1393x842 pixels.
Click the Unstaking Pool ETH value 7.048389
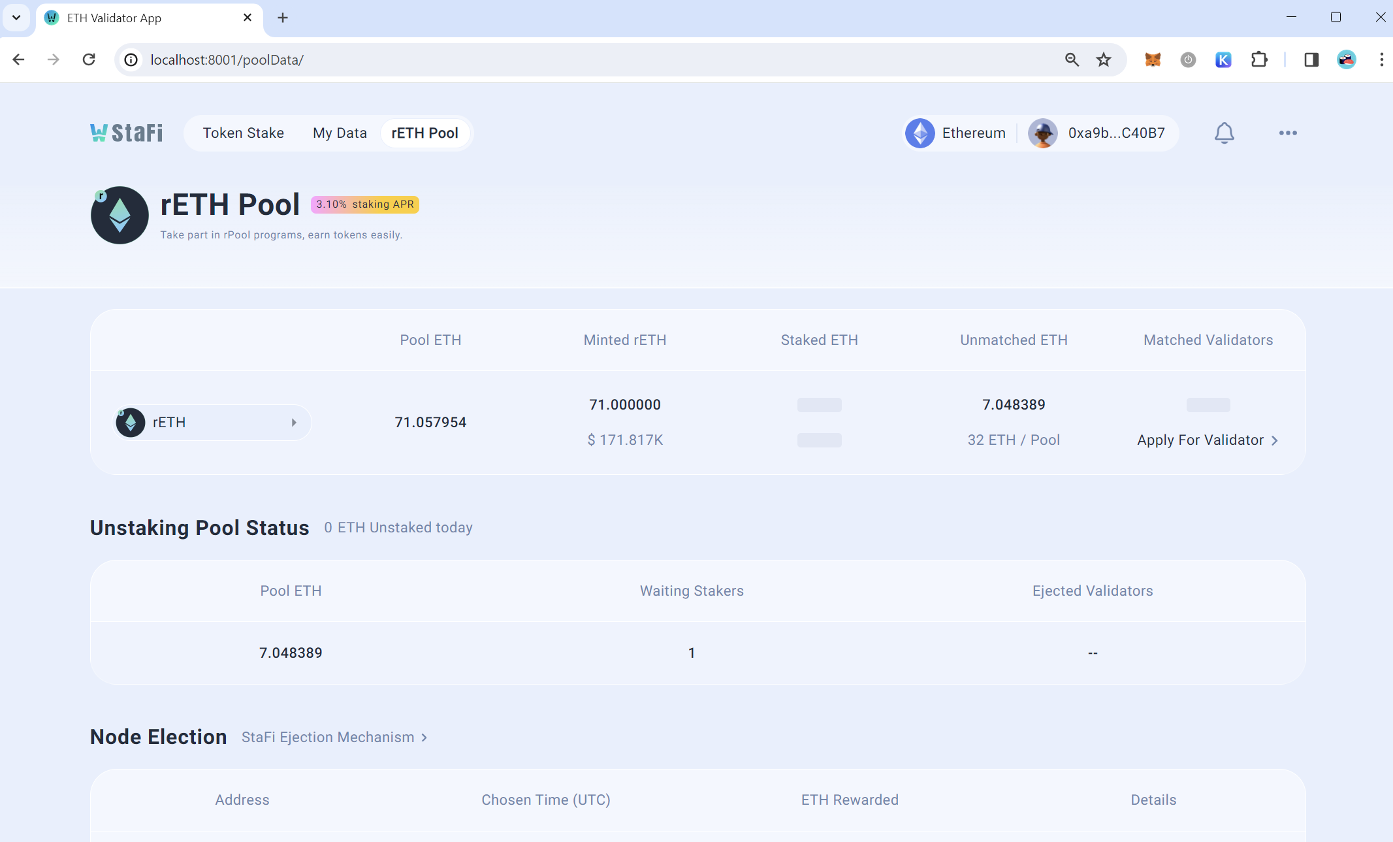click(x=291, y=653)
